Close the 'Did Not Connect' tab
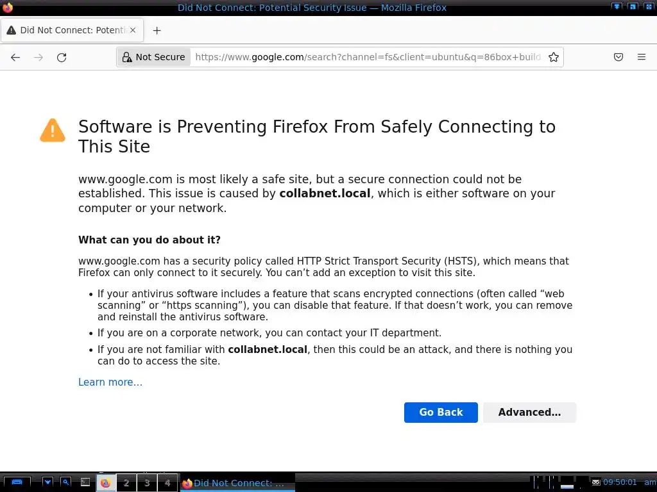The image size is (657, 492). pos(133,30)
